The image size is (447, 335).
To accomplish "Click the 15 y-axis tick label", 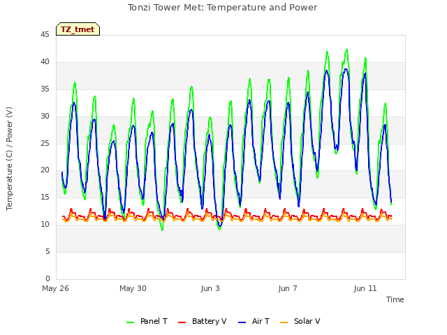I will click(x=45, y=197).
